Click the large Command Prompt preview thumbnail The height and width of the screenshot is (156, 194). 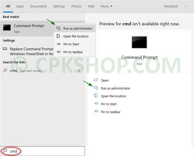139,42
